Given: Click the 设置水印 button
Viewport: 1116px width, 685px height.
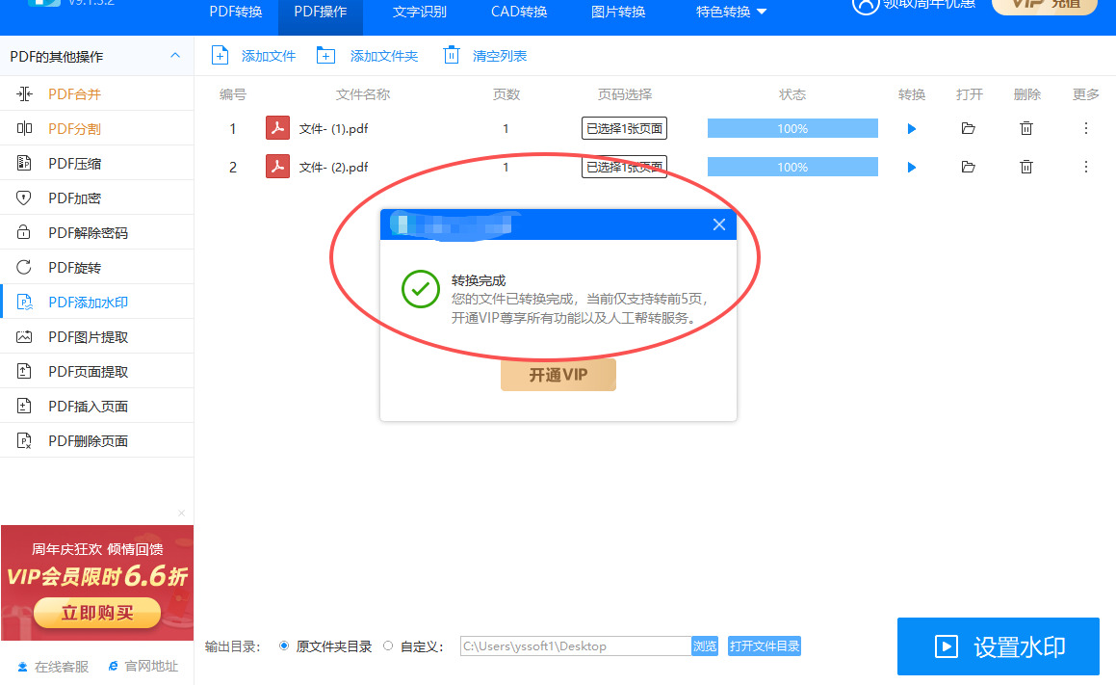Looking at the screenshot, I should coord(998,646).
